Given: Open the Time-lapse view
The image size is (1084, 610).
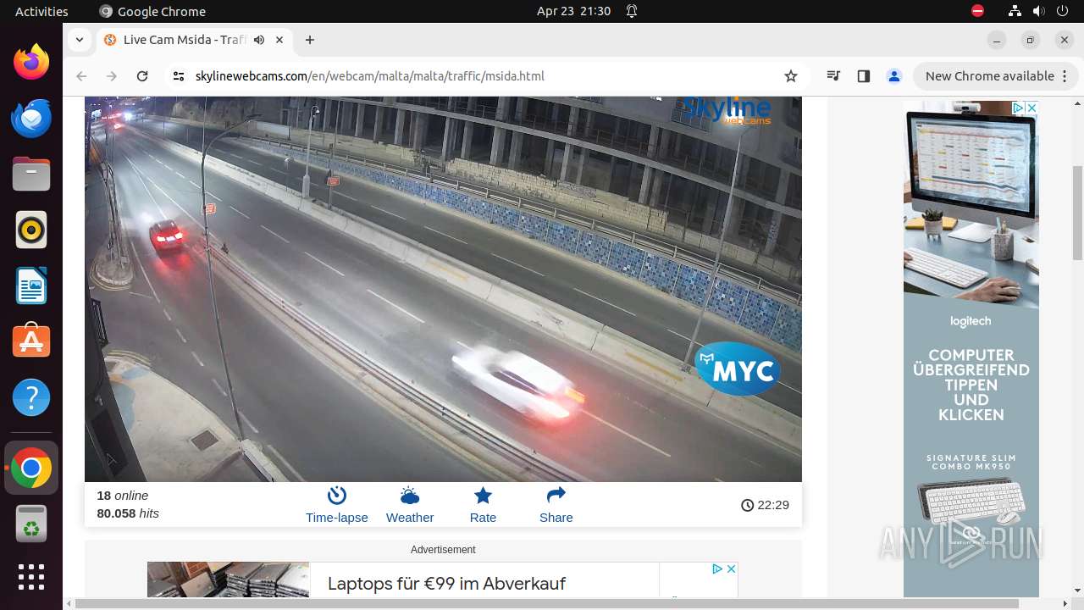Looking at the screenshot, I should click(337, 505).
